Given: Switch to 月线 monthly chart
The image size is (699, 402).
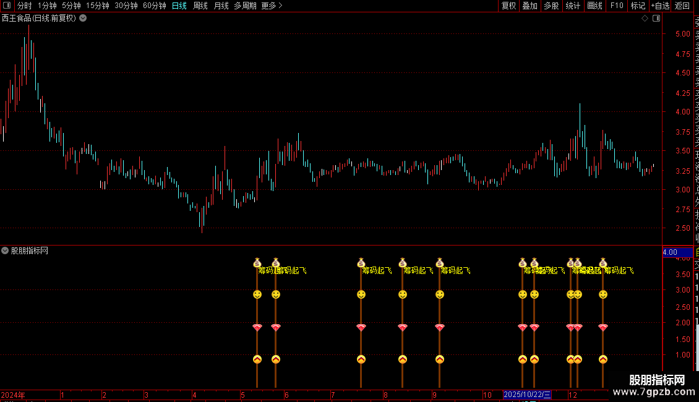Looking at the screenshot, I should coord(221,6).
